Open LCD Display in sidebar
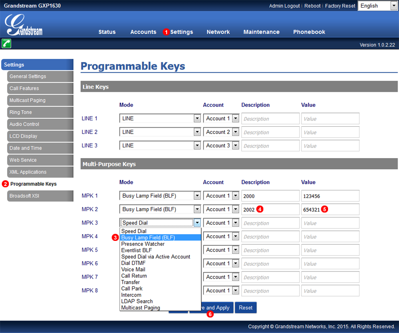This screenshot has height=333, width=399. 40,136
